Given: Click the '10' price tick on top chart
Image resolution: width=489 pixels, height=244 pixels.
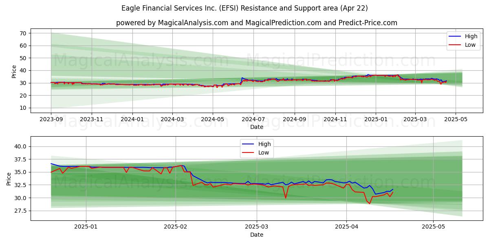Looking at the screenshot, I should click(23, 108).
